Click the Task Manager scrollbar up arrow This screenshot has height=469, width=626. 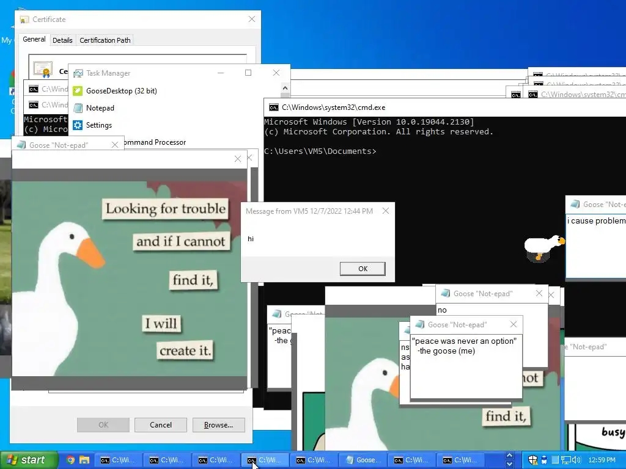click(285, 88)
